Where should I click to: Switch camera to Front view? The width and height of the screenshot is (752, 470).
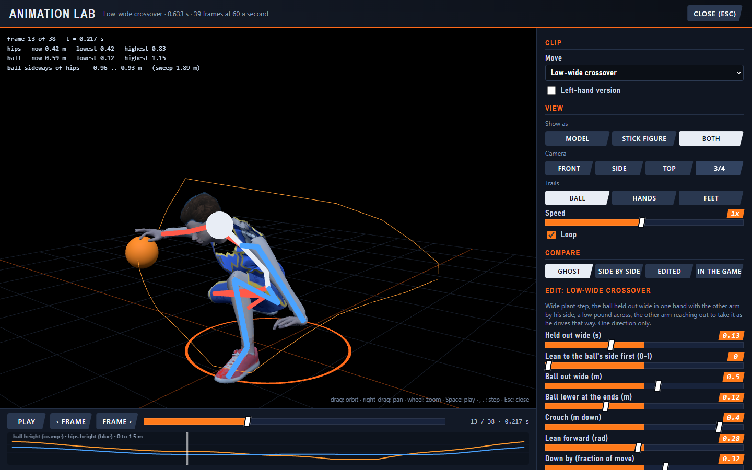pyautogui.click(x=569, y=168)
